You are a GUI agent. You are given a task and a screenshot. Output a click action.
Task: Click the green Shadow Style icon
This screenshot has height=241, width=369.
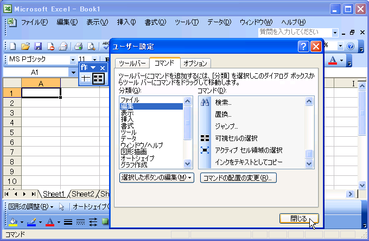pyautogui.click(x=105, y=221)
